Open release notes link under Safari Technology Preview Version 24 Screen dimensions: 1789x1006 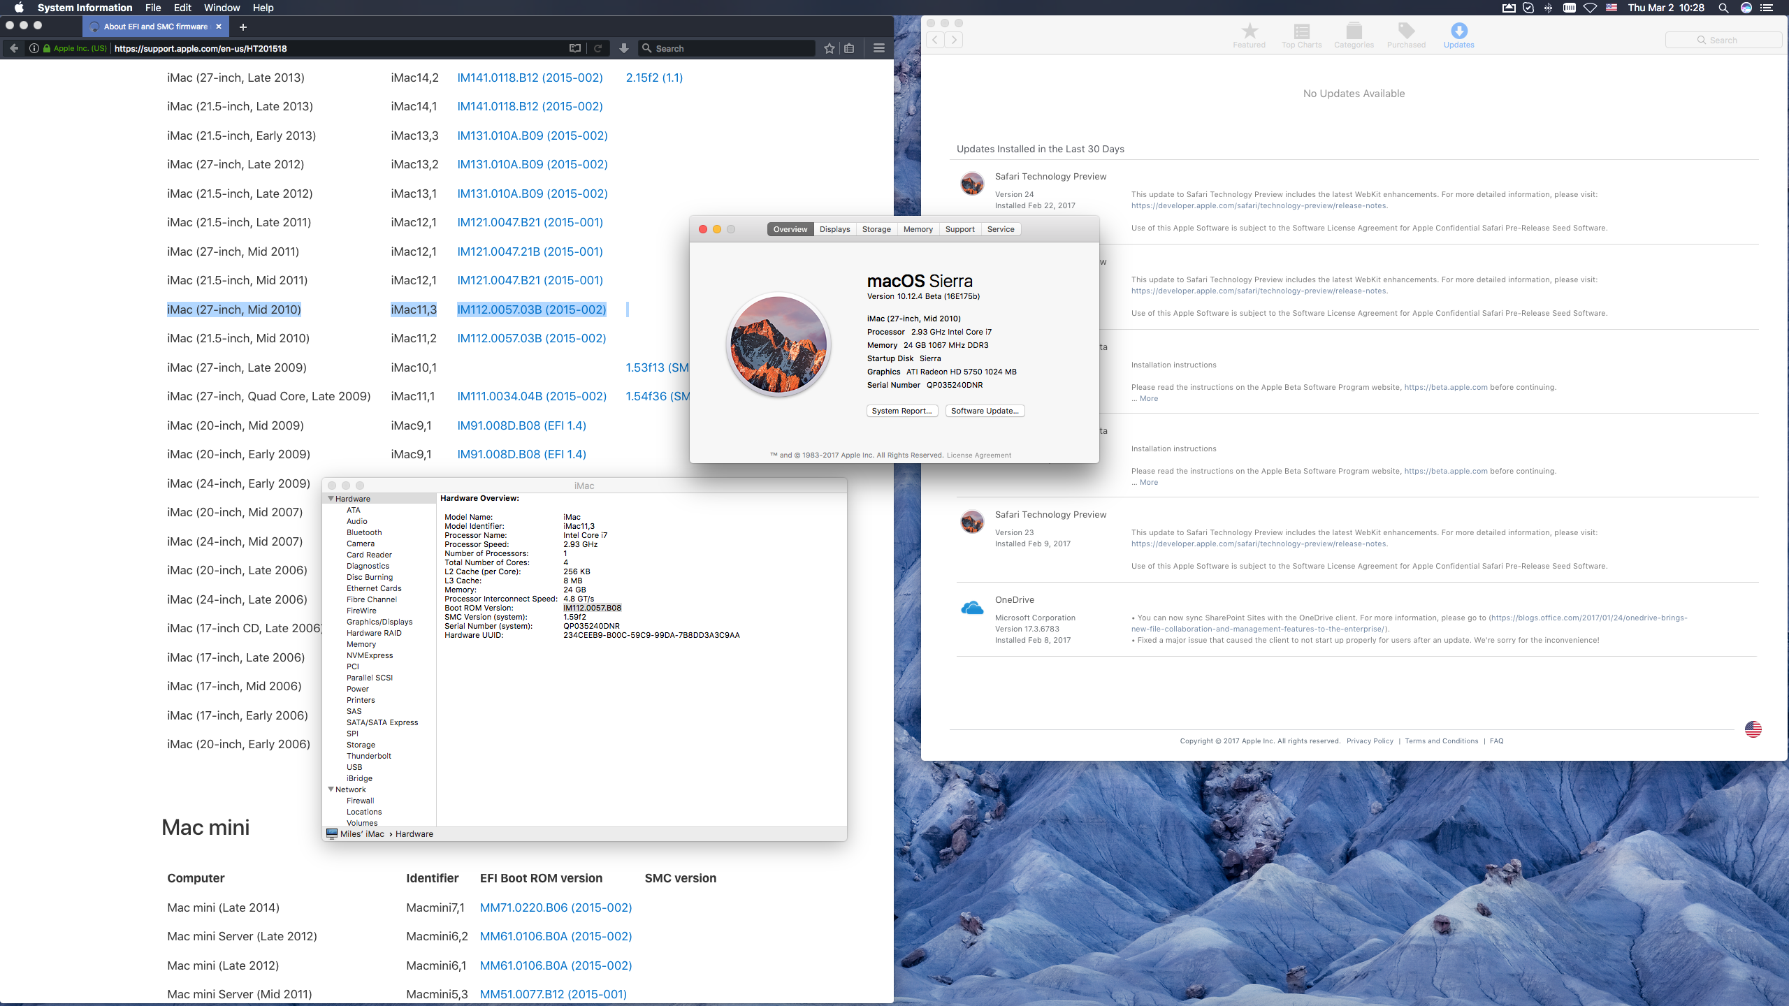pyautogui.click(x=1259, y=205)
